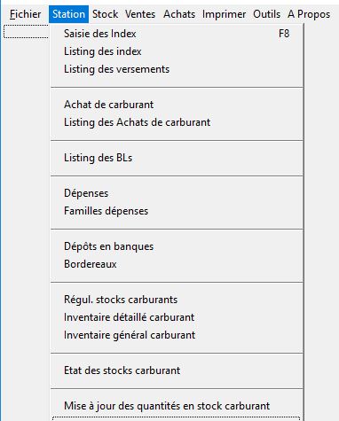Choose Listing des index

[x=177, y=51]
